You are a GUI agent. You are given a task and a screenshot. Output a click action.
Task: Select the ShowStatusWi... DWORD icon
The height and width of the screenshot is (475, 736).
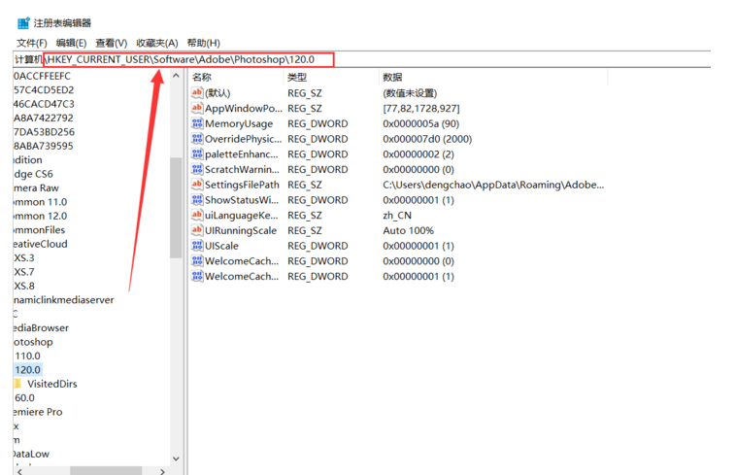coord(197,200)
